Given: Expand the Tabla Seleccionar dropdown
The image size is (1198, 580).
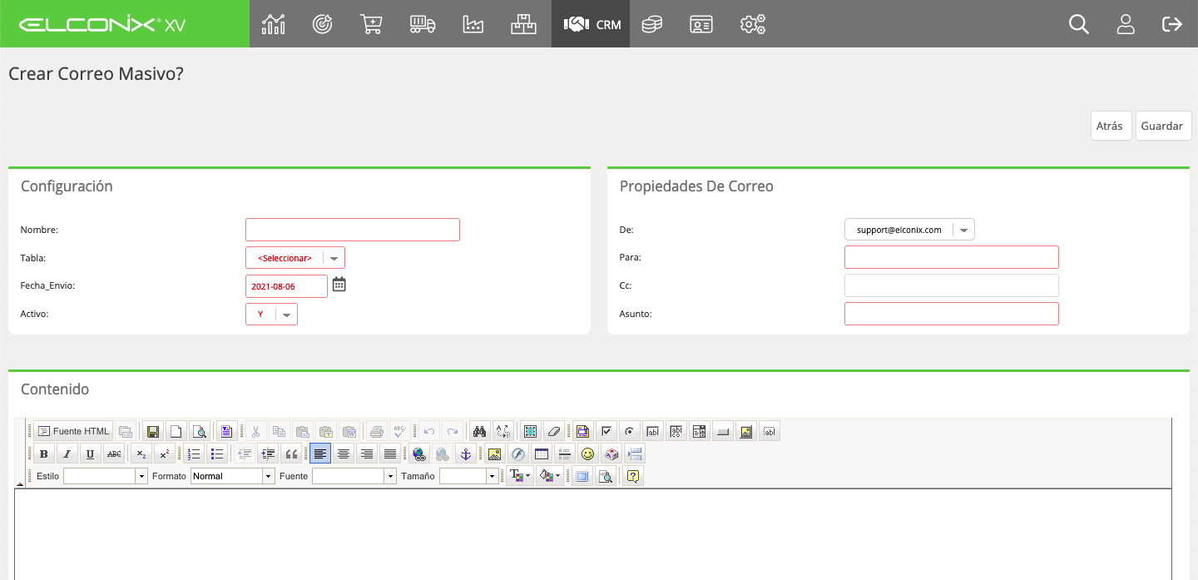Looking at the screenshot, I should (x=295, y=258).
